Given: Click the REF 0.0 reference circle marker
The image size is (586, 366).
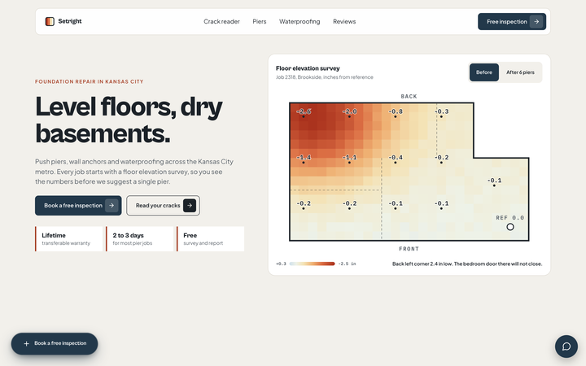Looking at the screenshot, I should tap(510, 227).
